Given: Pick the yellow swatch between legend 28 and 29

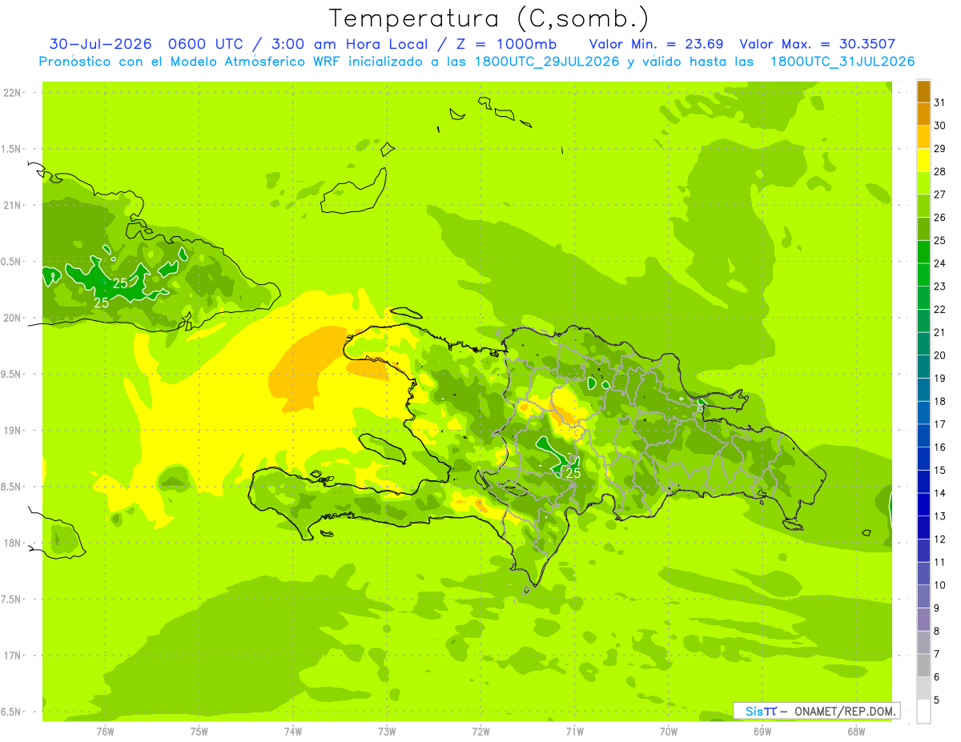Looking at the screenshot, I should (923, 160).
